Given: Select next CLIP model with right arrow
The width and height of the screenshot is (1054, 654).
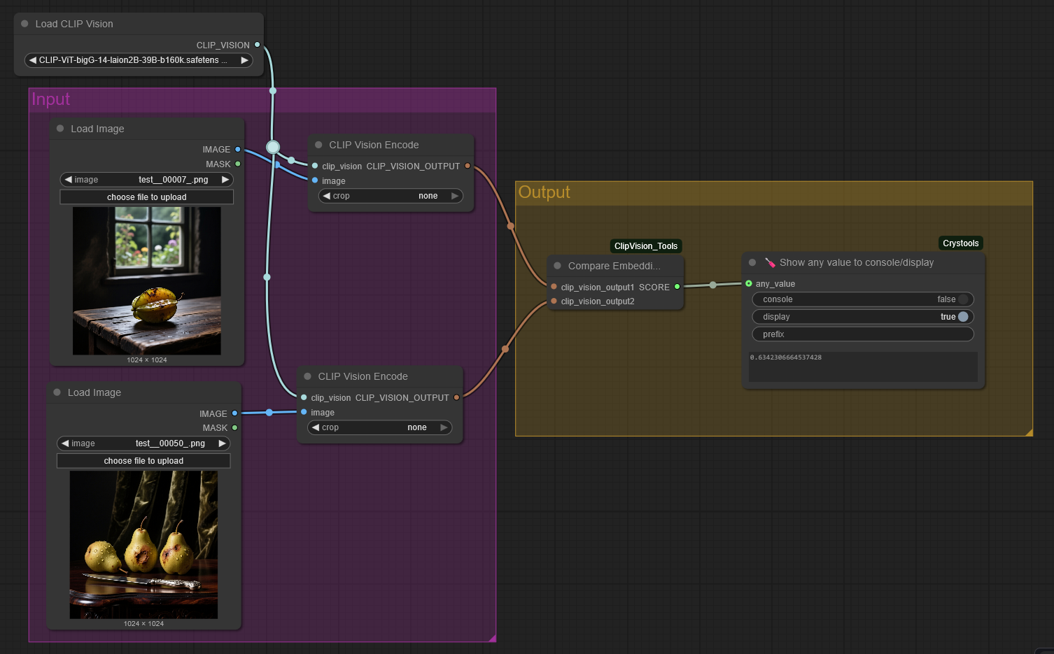Looking at the screenshot, I should [244, 60].
